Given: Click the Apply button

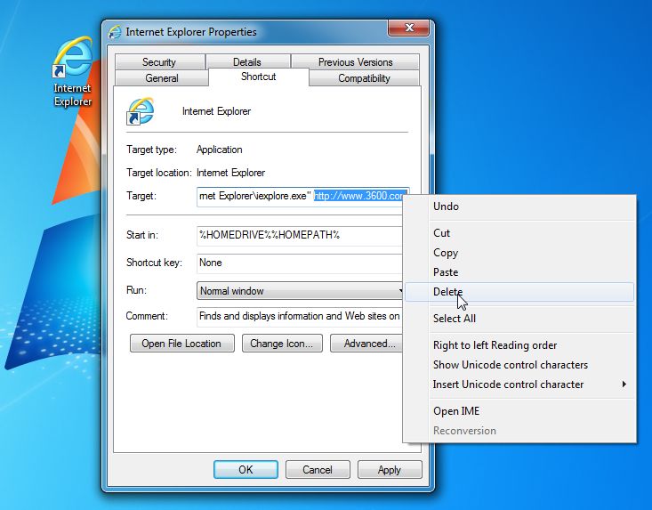Looking at the screenshot, I should tap(390, 470).
